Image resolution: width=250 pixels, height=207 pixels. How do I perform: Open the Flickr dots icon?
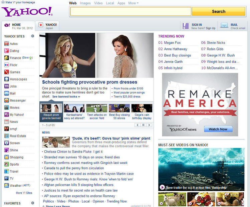(x=7, y=65)
